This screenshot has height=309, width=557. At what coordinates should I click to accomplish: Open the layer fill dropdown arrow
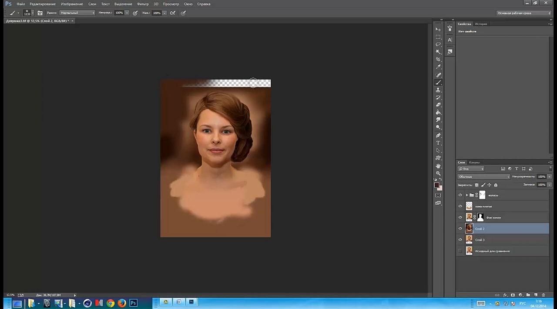click(x=550, y=185)
